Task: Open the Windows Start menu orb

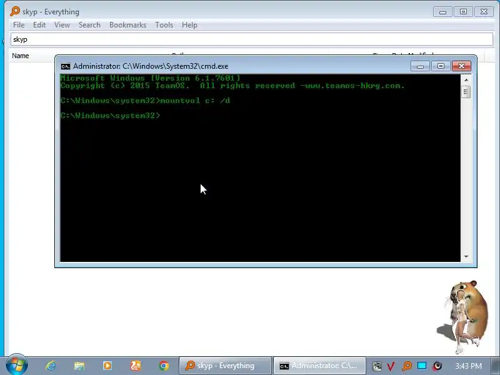Action: (17, 365)
